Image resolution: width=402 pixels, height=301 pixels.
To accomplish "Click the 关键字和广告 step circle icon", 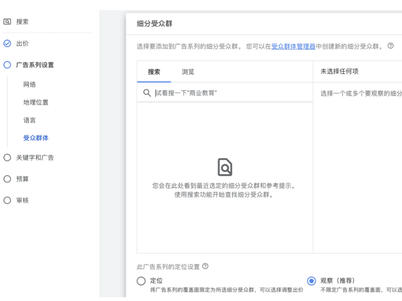I will point(7,157).
